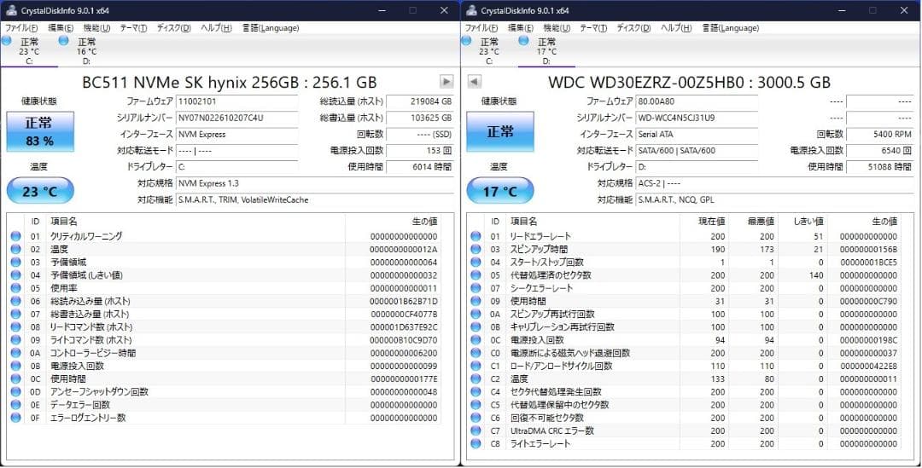Select データエラー回数 row
The height and width of the screenshot is (468, 922).
pos(224,405)
